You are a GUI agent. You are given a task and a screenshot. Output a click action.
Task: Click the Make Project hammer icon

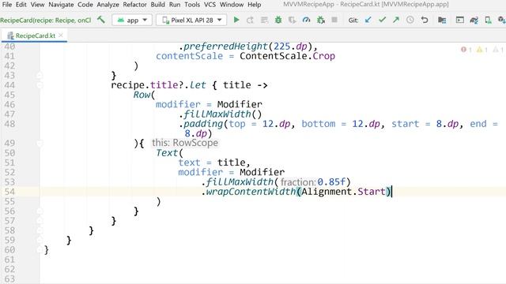[x=101, y=20]
